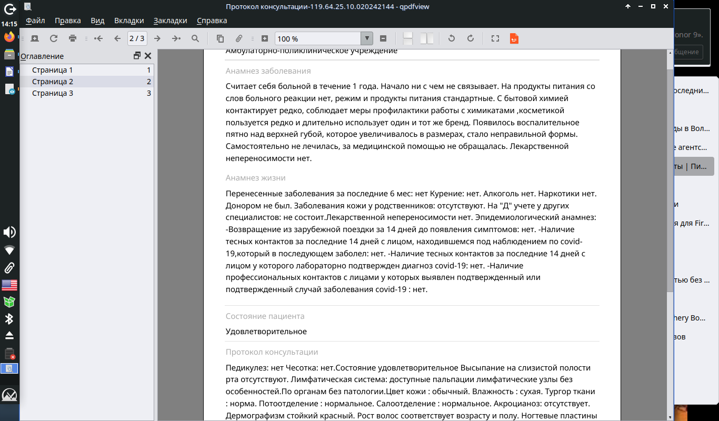
Task: Click the copy-to-clipboard toolbar icon
Action: [x=219, y=38]
